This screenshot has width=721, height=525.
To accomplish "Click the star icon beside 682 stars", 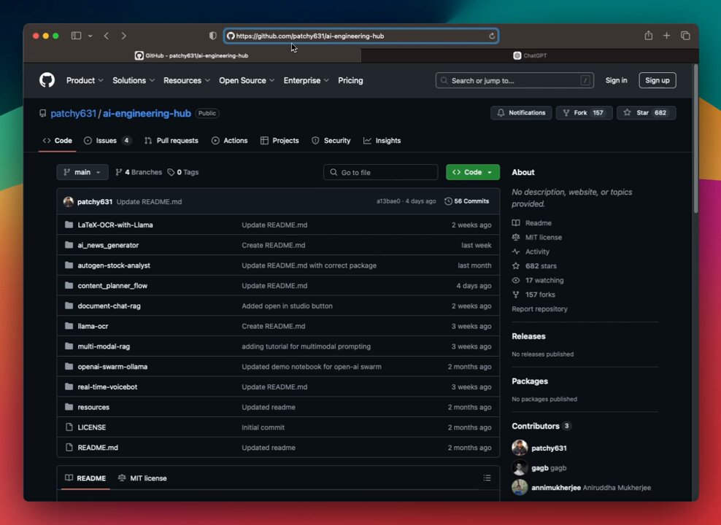I will point(516,266).
